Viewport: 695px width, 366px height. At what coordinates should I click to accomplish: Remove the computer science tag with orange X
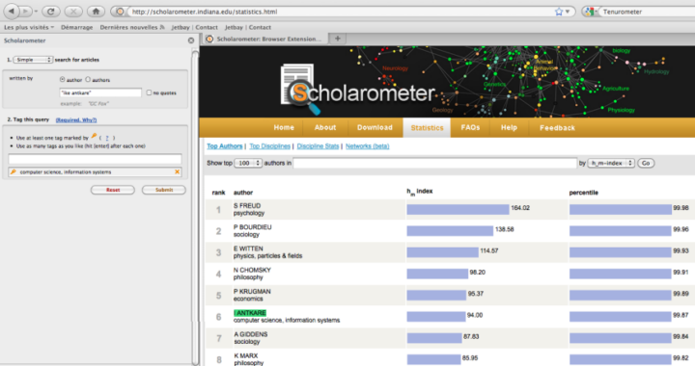[178, 172]
